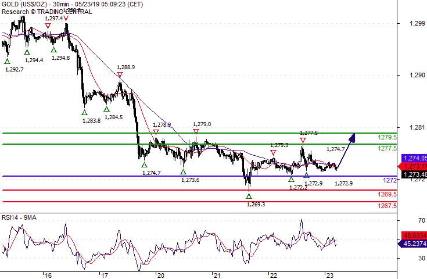Viewport: 427px width, 279px height.
Task: Click the red triangle below the 1,275.3 label
Action: point(273,152)
